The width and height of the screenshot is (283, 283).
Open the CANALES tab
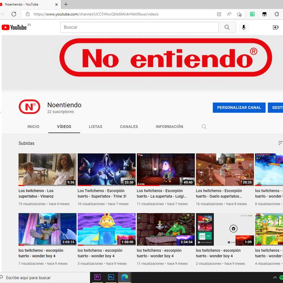tap(129, 127)
